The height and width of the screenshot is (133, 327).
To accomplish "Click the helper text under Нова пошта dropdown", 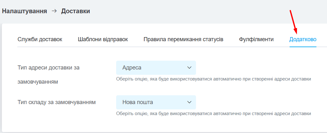I will pos(214,114).
